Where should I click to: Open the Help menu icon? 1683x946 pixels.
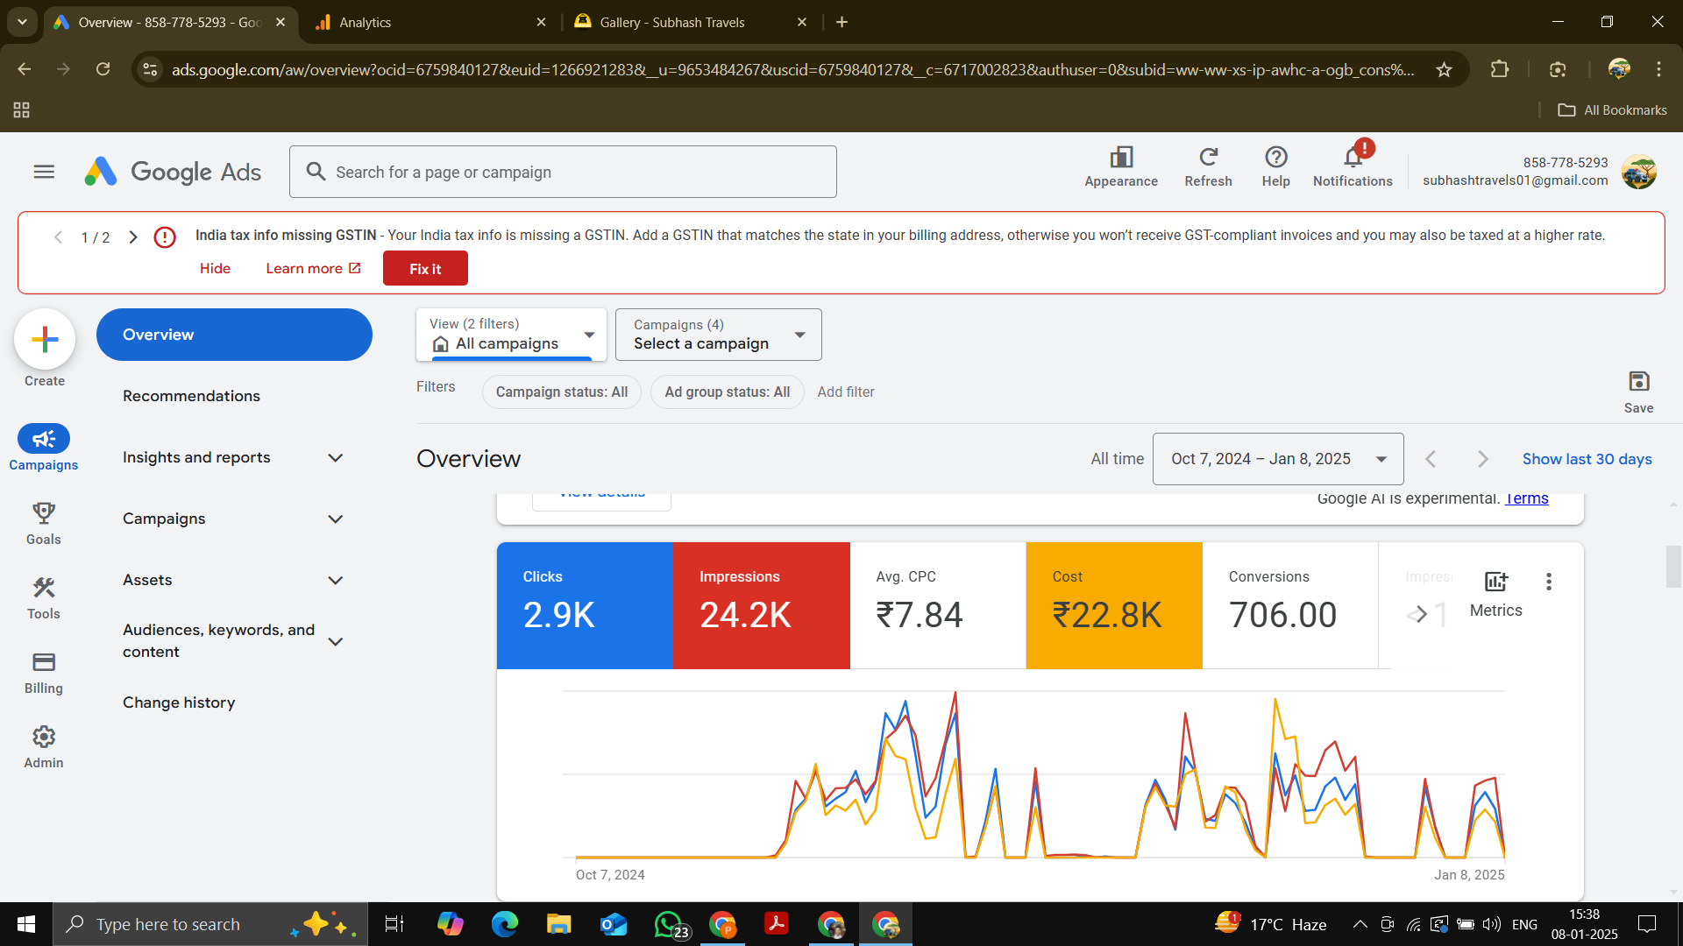(1275, 166)
